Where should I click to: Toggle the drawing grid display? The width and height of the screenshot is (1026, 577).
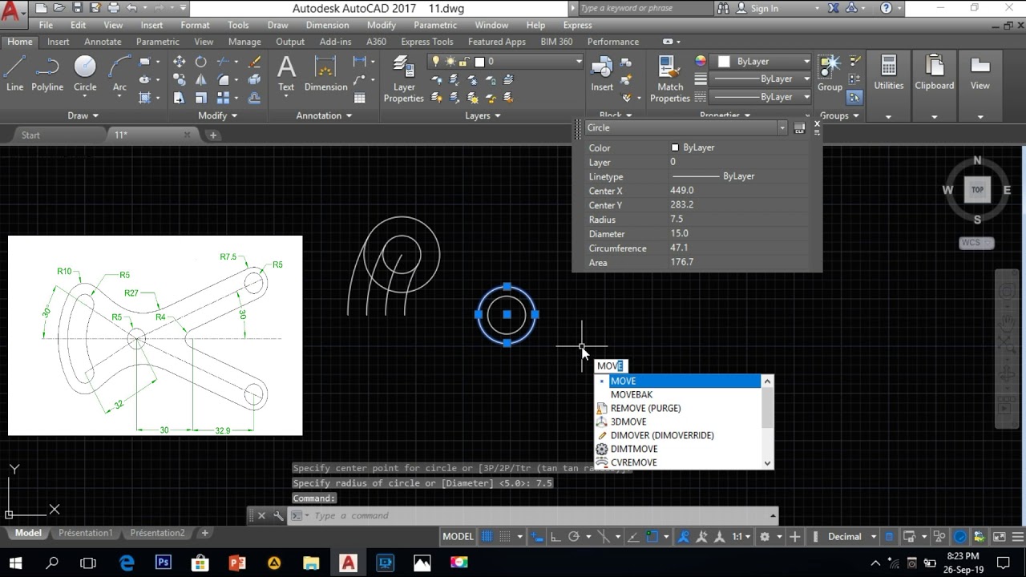click(x=486, y=537)
